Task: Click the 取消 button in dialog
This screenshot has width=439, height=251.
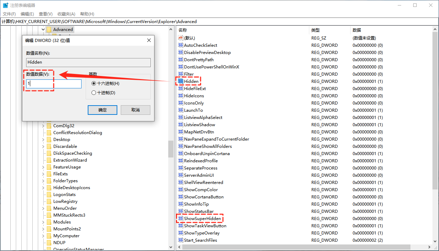Action: coord(136,110)
